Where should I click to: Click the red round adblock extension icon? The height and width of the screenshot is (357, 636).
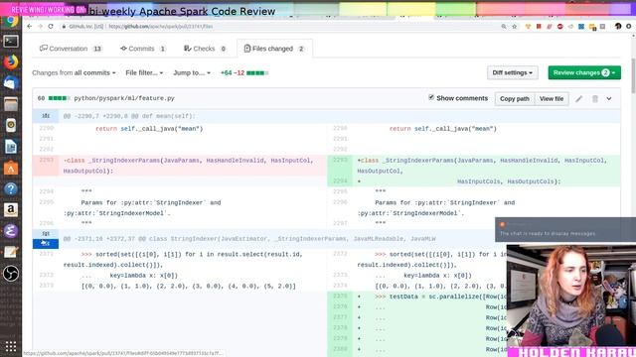click(560, 27)
